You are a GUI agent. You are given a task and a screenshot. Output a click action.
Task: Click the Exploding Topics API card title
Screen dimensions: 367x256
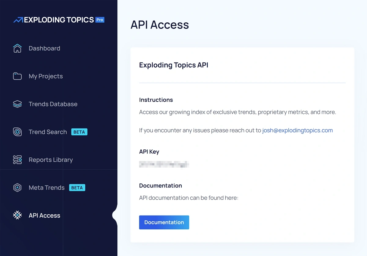click(174, 65)
